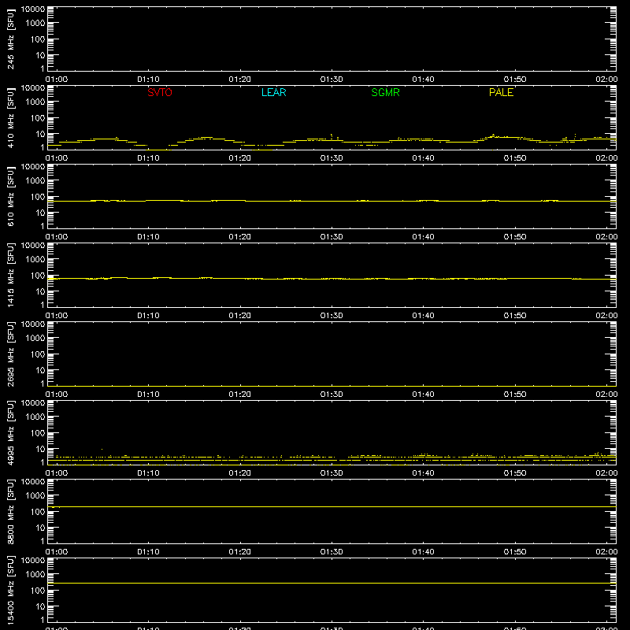Image resolution: width=630 pixels, height=630 pixels.
Task: Click the 01:20 label under 1415 MHz plot
Action: coord(240,316)
